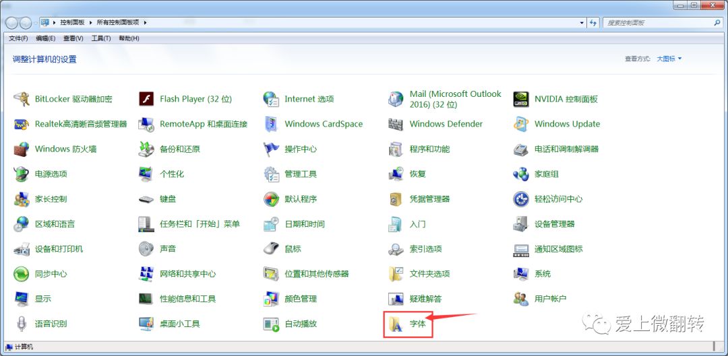This screenshot has width=728, height=356.
Task: Open the Windows CardSpace icon
Action: click(271, 124)
